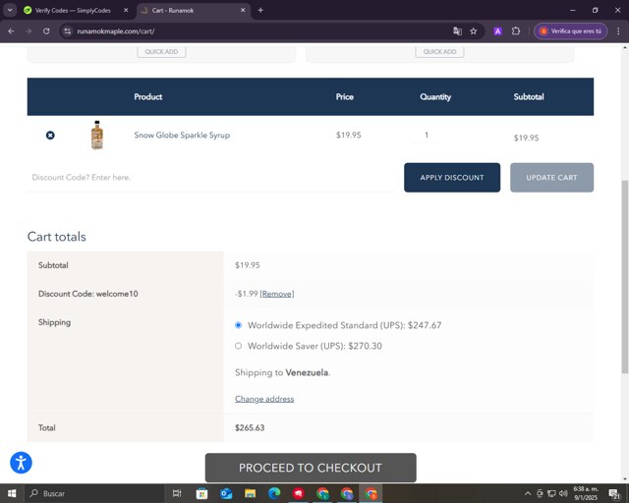The height and width of the screenshot is (503, 629).
Task: Select the discount amount -$1.99
Action: coord(247,294)
